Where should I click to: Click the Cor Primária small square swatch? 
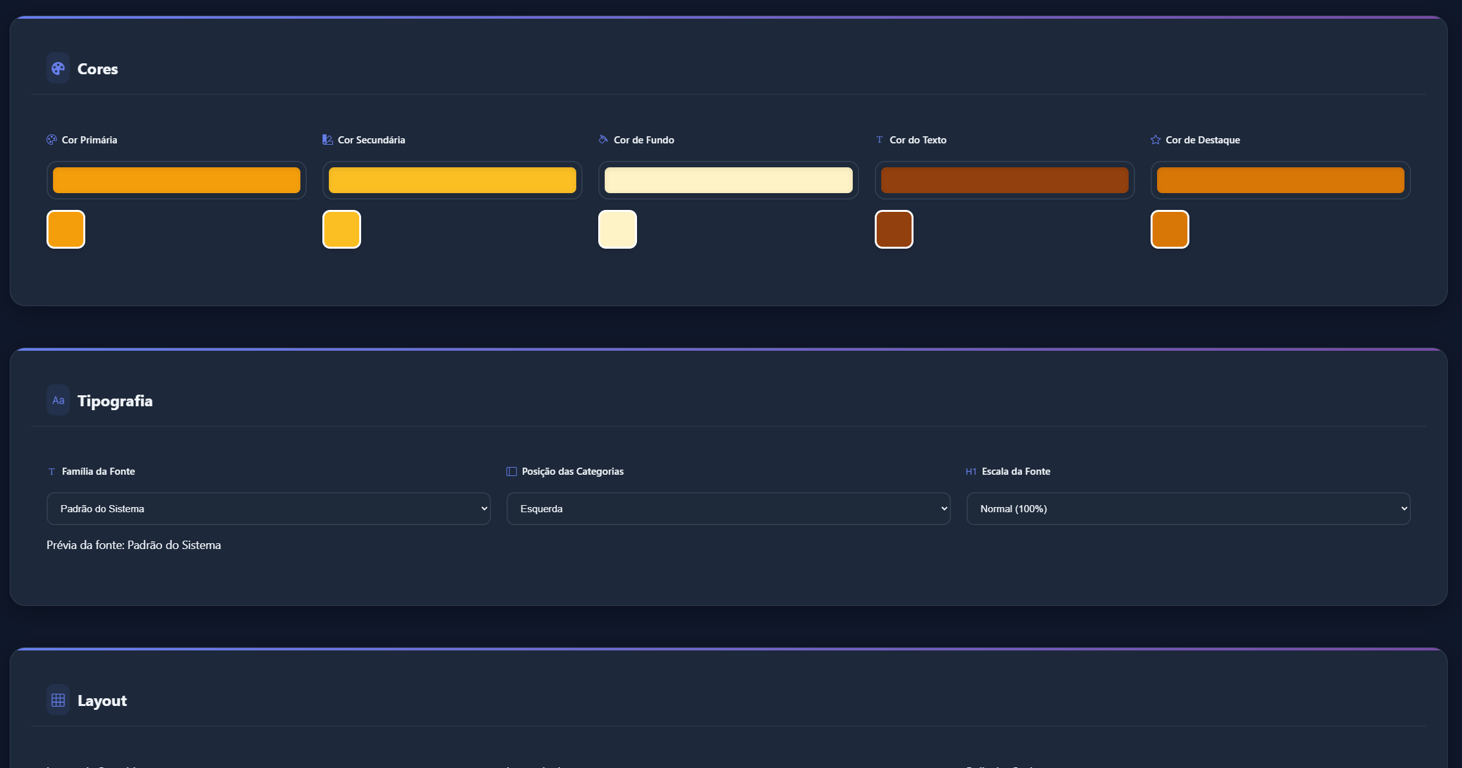click(x=66, y=229)
